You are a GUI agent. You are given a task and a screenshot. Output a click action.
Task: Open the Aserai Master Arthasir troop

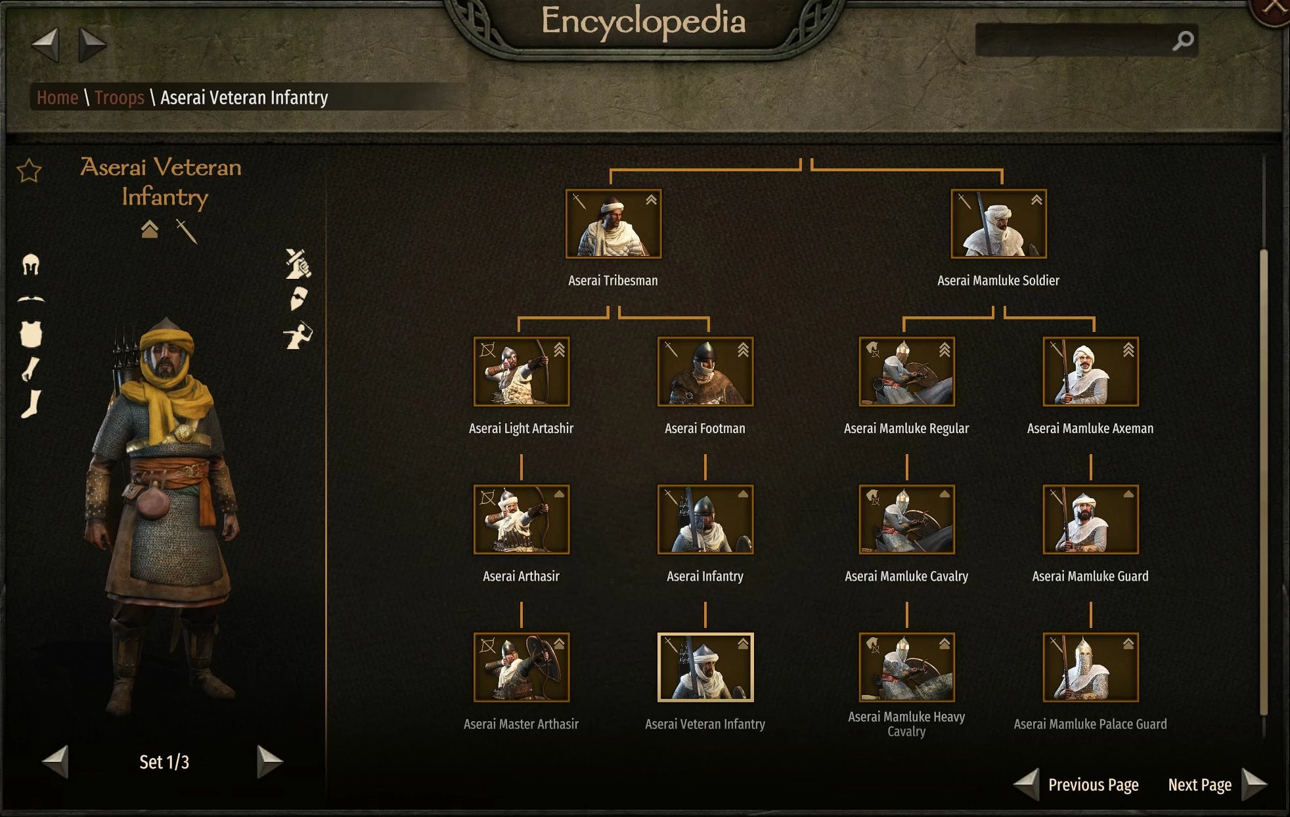tap(522, 667)
